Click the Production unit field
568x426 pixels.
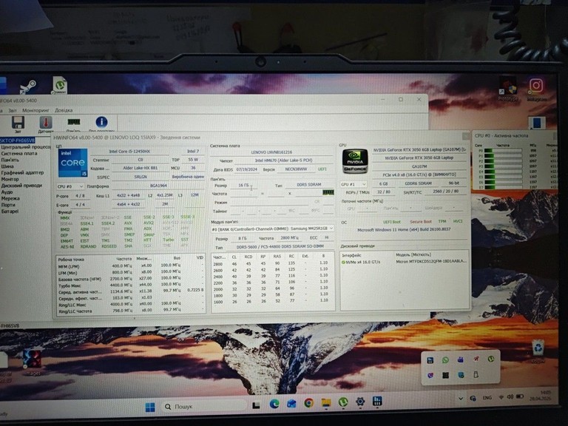tap(187, 177)
